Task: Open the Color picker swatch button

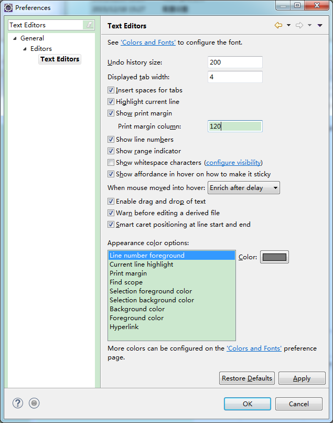Action: (274, 257)
